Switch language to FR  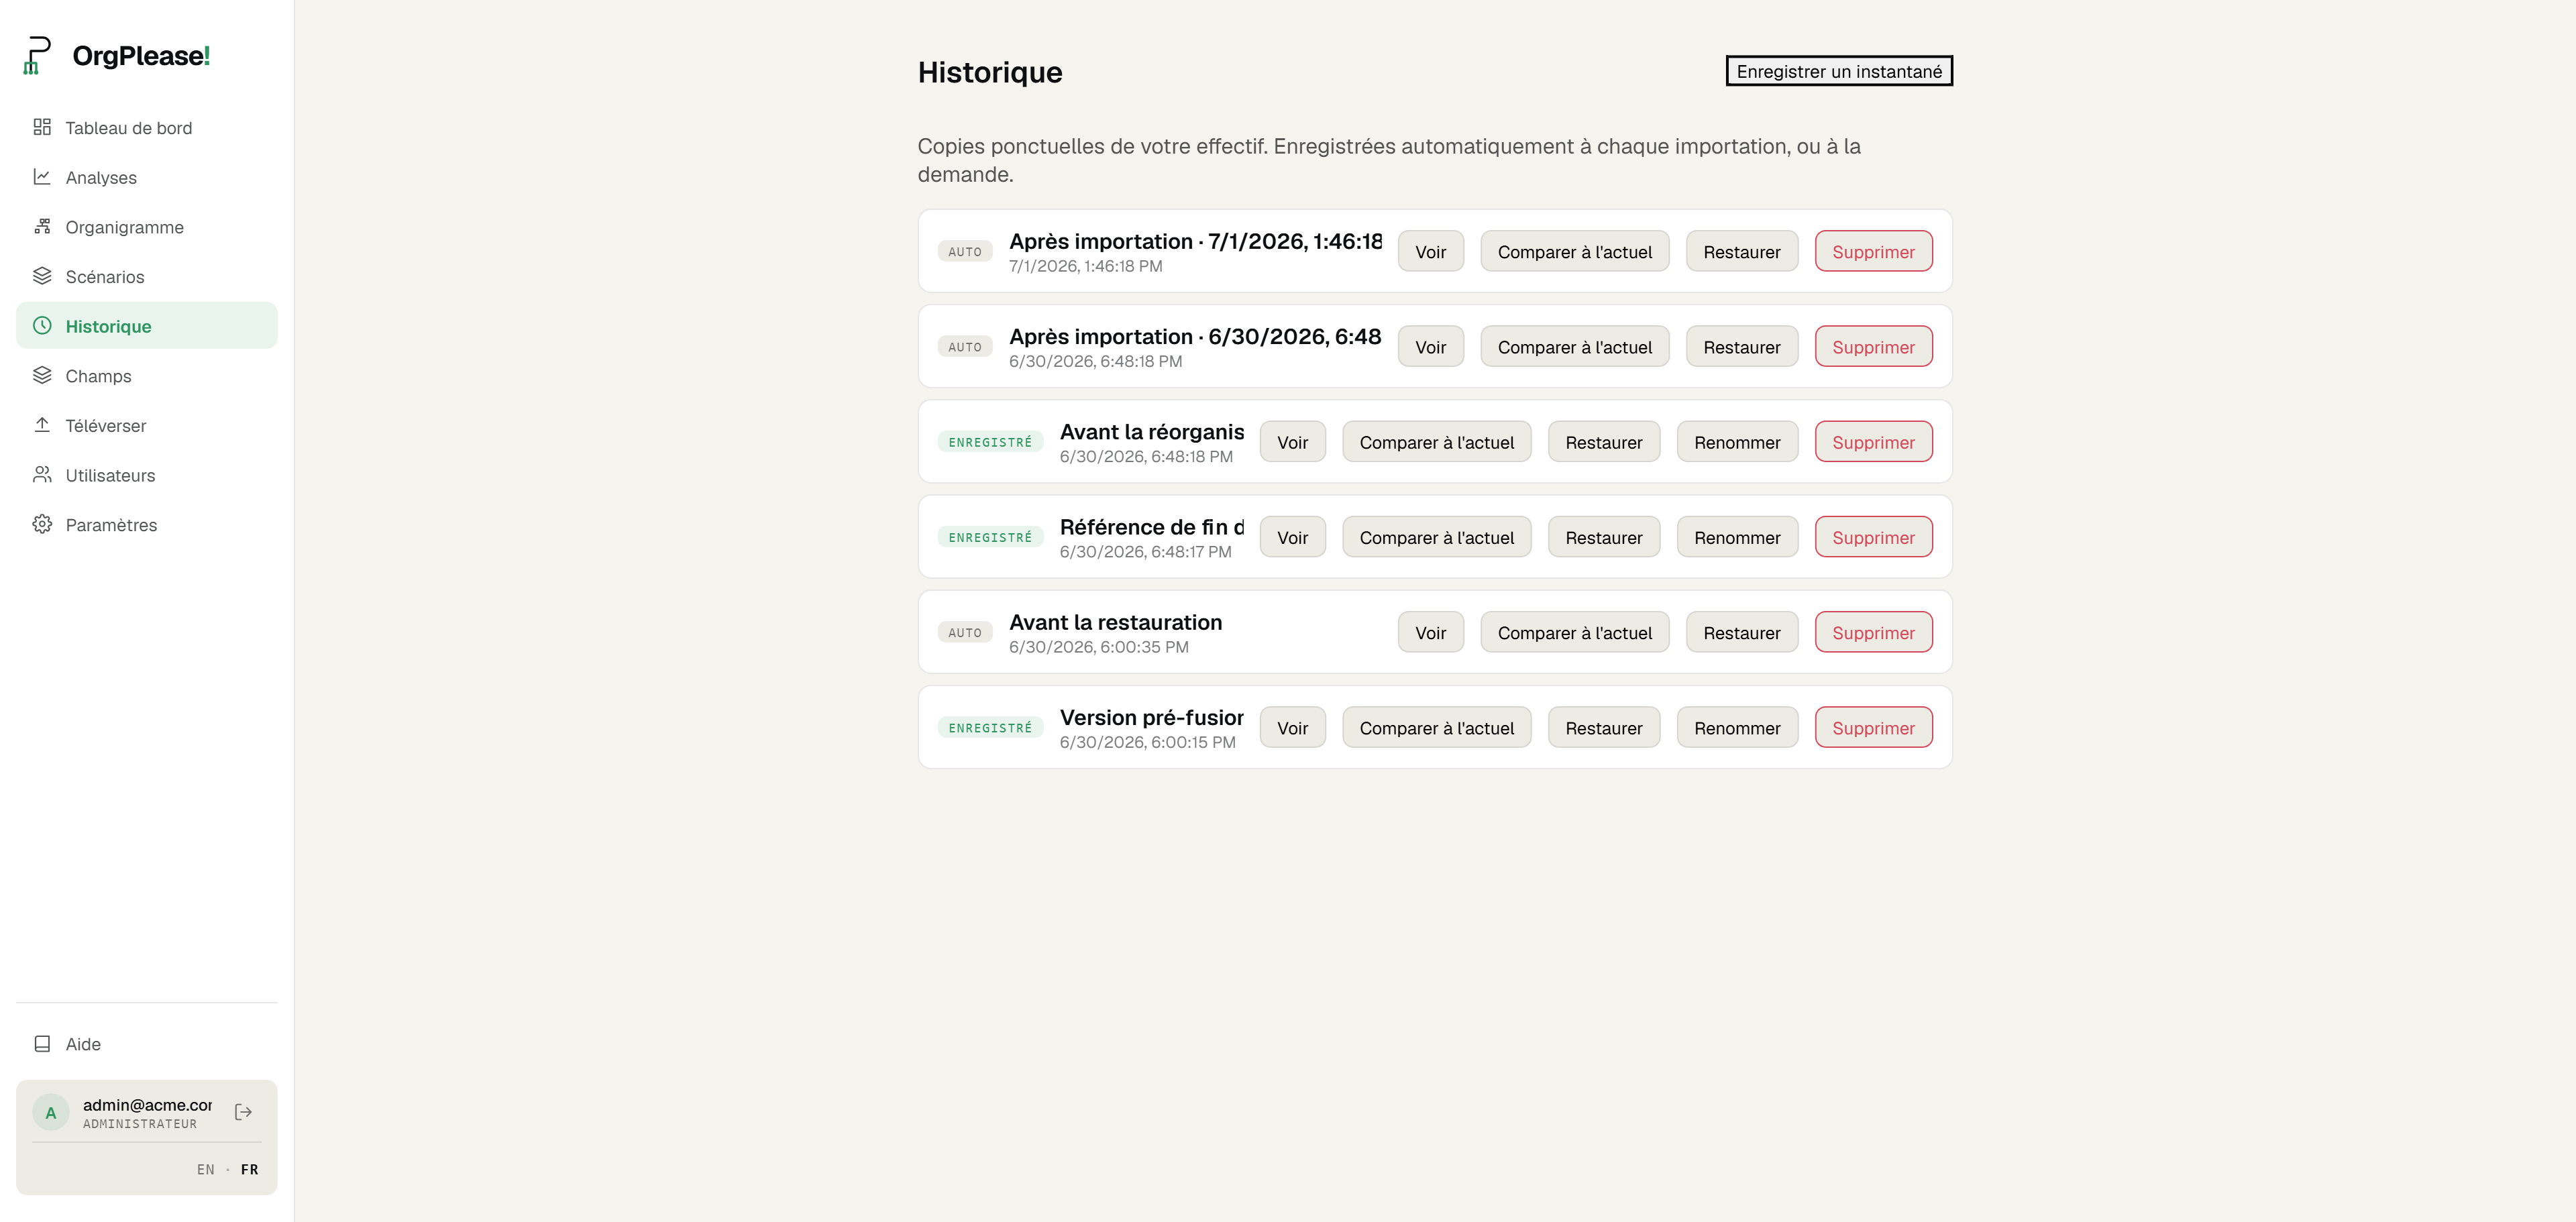tap(250, 1169)
